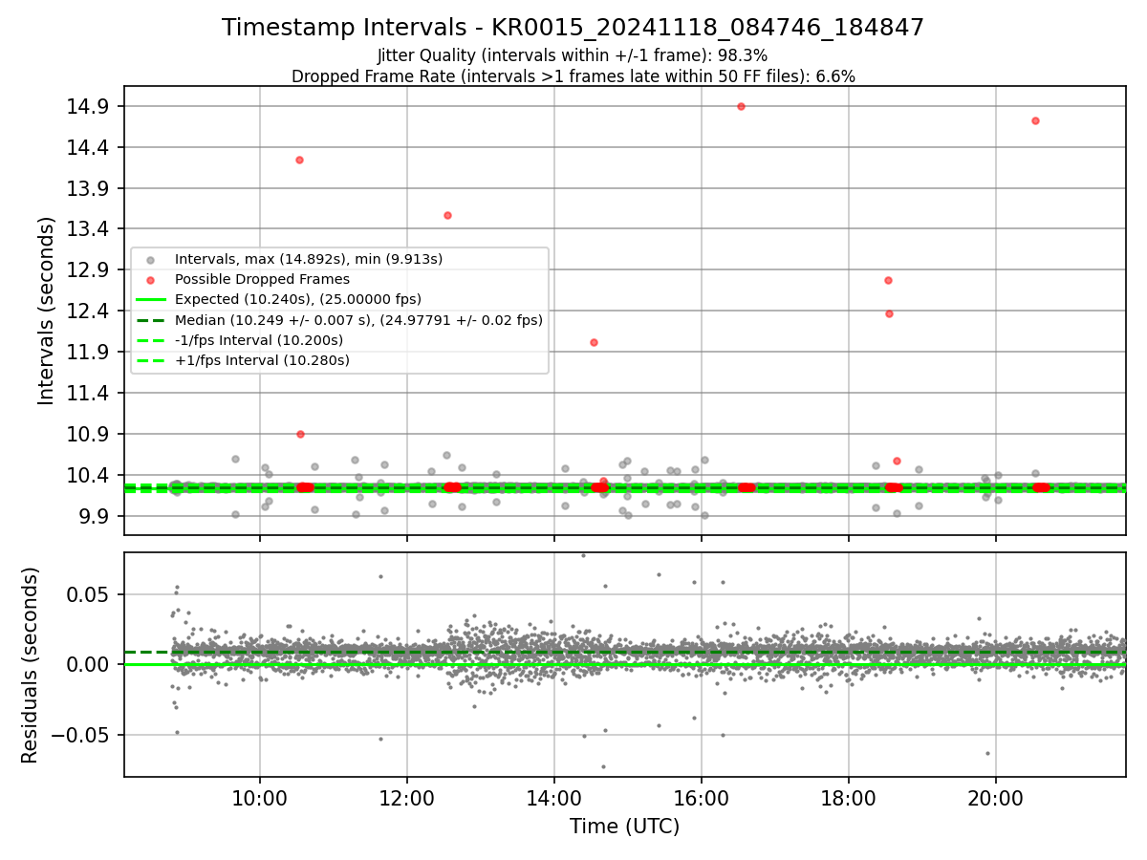Click the '13.9' y-axis tick label
The image size is (1147, 860).
(87, 188)
